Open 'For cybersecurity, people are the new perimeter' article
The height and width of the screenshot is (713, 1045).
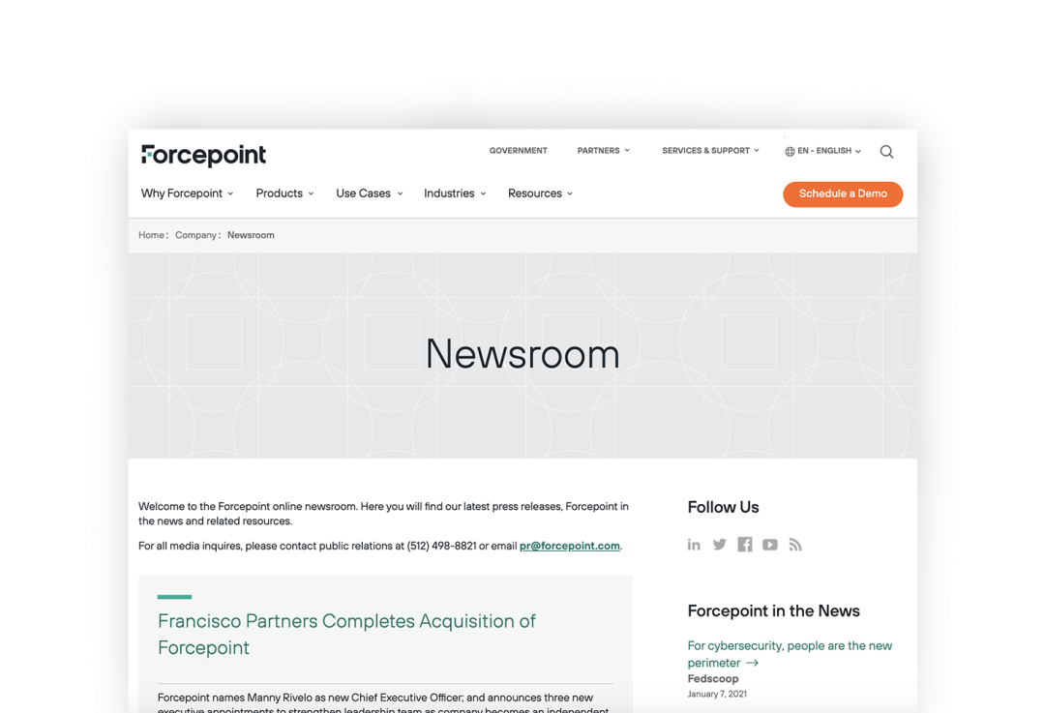790,654
